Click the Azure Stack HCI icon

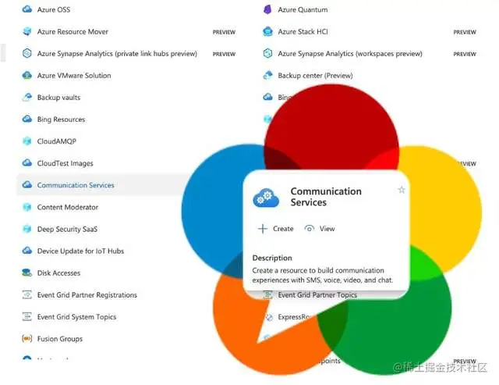coord(267,31)
